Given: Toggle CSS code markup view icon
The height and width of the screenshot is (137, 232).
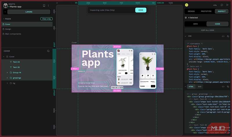Looking at the screenshot, I should [x=223, y=36].
